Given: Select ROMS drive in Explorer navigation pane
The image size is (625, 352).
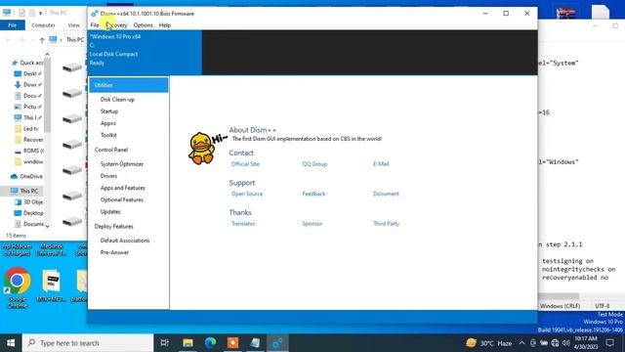Looking at the screenshot, I should point(29,151).
